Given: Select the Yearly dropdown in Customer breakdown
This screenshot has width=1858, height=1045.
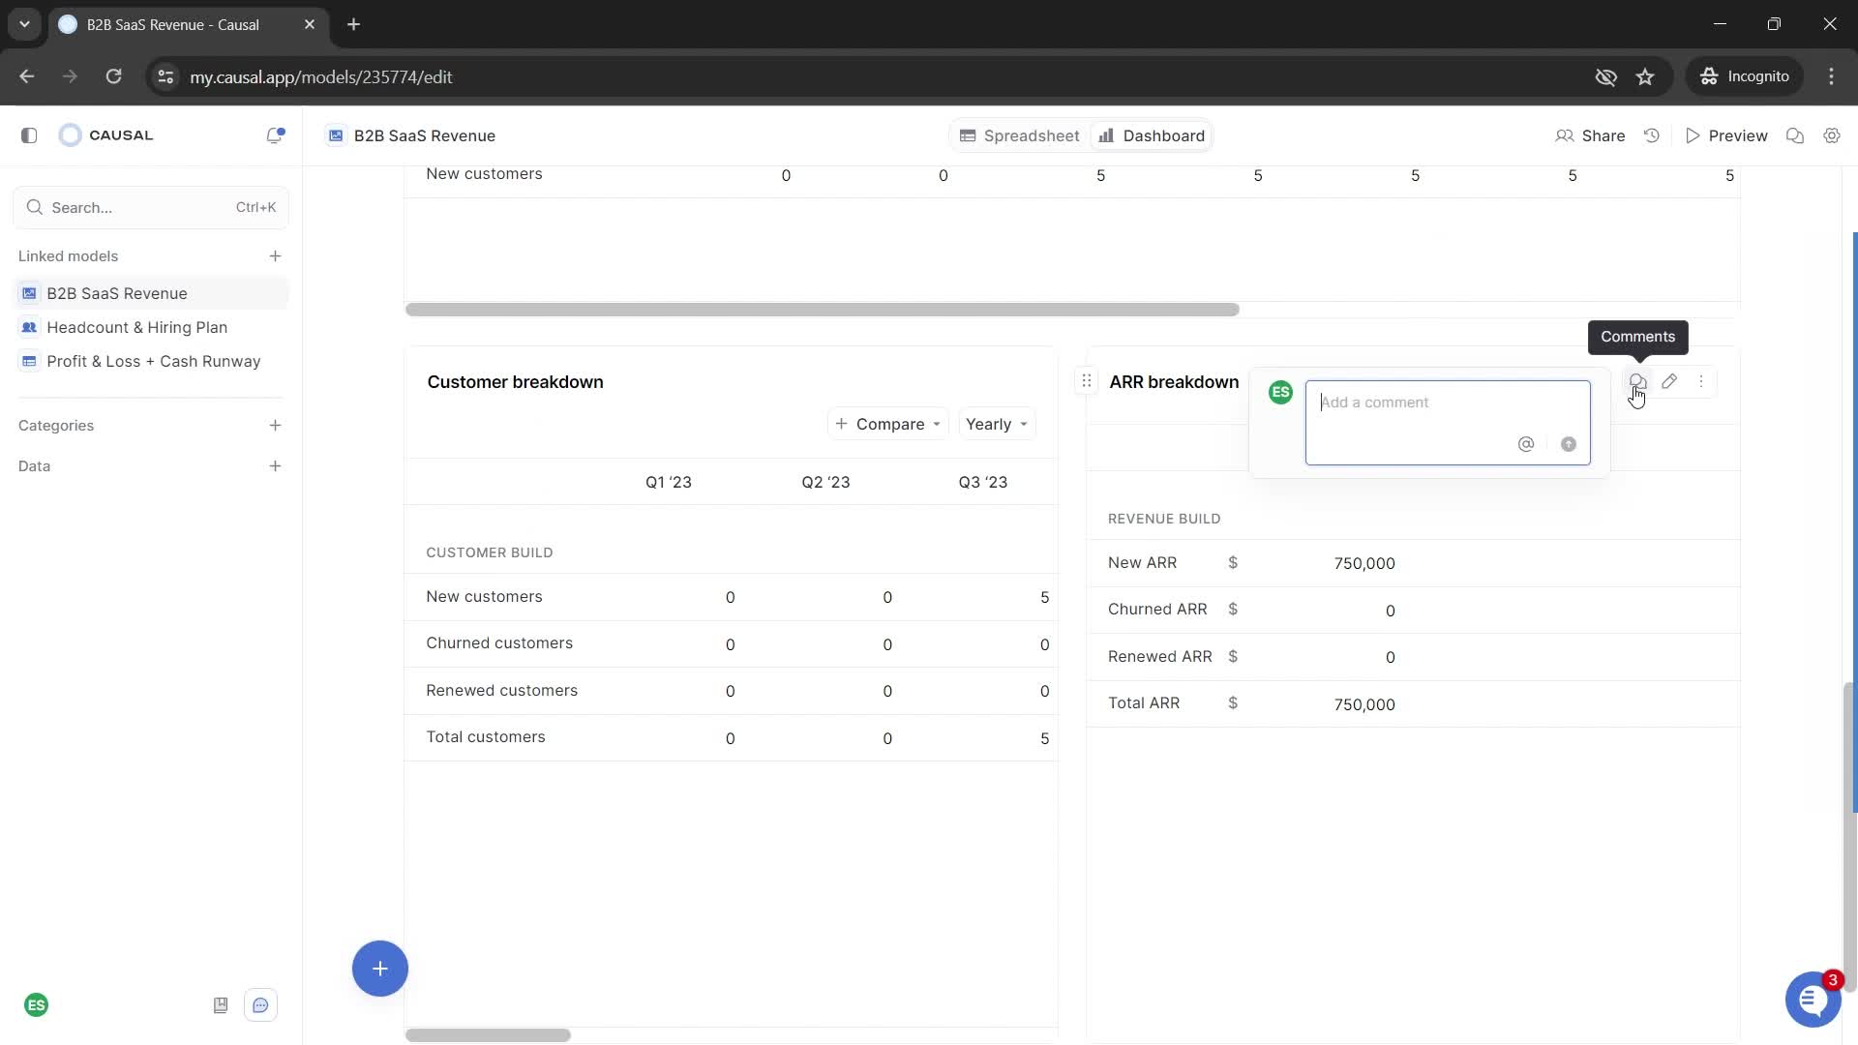Looking at the screenshot, I should [x=994, y=422].
